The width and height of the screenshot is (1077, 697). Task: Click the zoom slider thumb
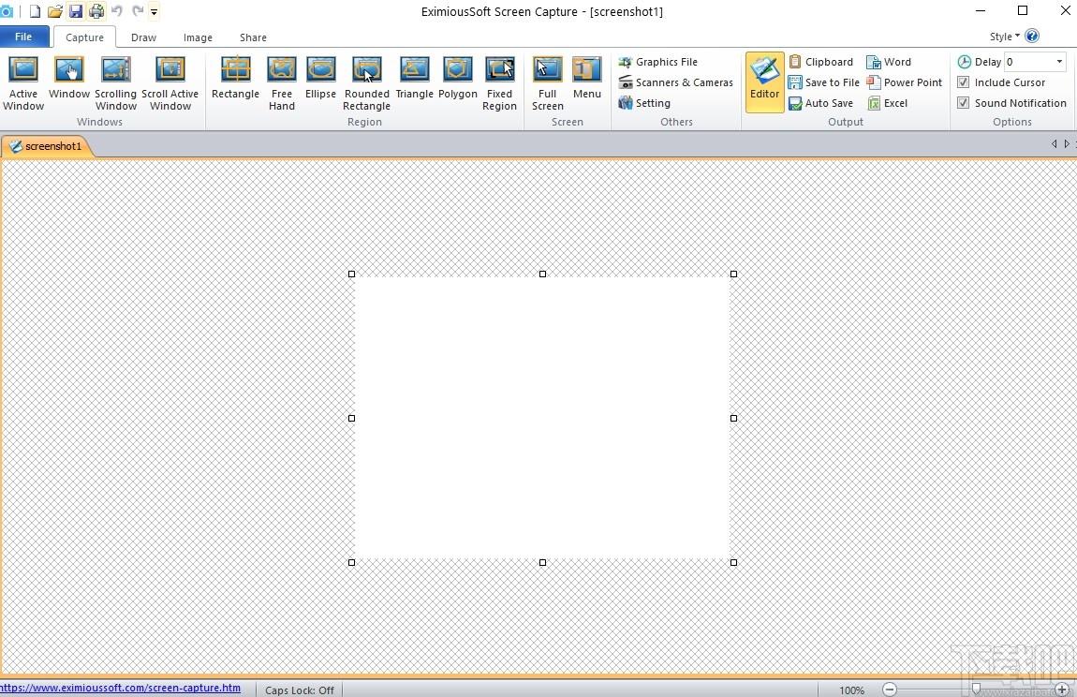coord(976,690)
